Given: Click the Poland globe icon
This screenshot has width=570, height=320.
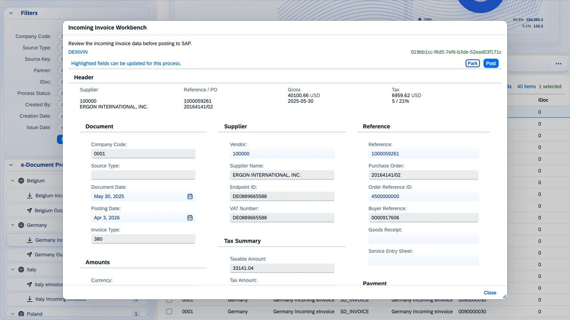Looking at the screenshot, I should click(x=21, y=314).
